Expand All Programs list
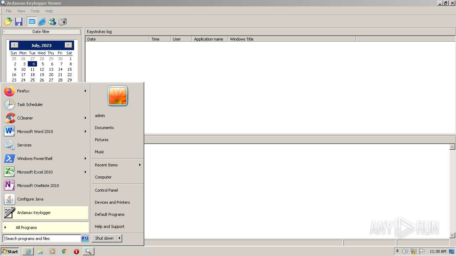This screenshot has width=456, height=256. pyautogui.click(x=46, y=228)
